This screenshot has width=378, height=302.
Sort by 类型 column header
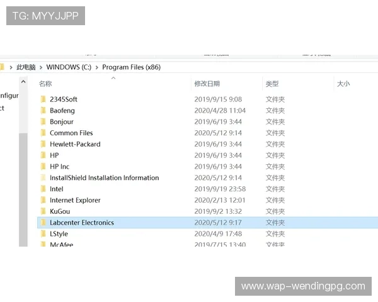[x=272, y=84]
